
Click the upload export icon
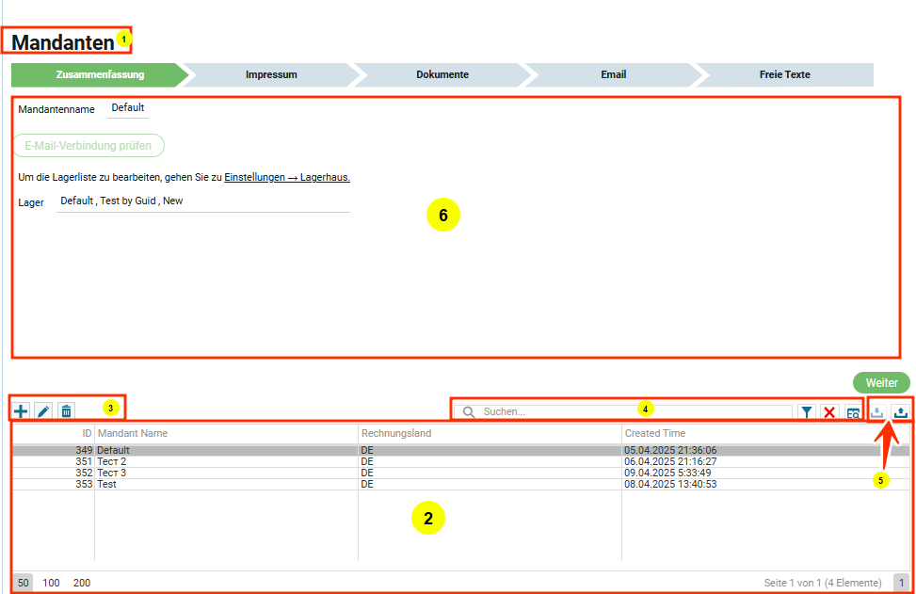pos(901,411)
